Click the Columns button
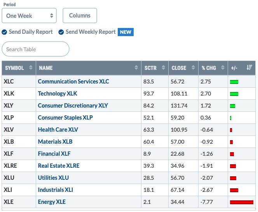The width and height of the screenshot is (258, 212). (80, 16)
